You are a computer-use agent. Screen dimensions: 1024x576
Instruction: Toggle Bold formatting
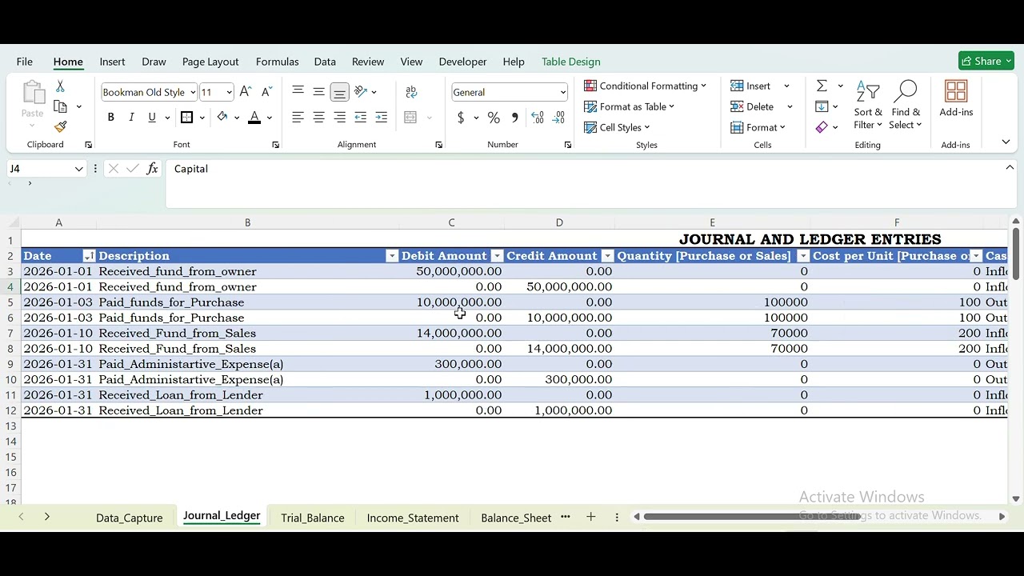click(x=110, y=118)
